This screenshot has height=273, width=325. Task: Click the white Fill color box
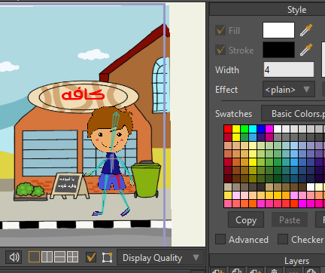coord(278,30)
